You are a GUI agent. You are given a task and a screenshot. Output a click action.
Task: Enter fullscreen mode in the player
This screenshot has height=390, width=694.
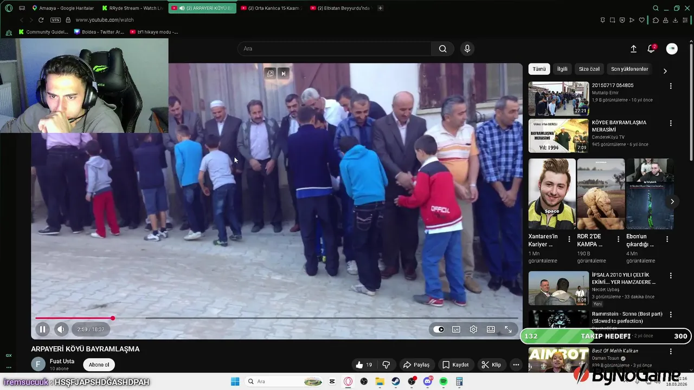point(508,329)
